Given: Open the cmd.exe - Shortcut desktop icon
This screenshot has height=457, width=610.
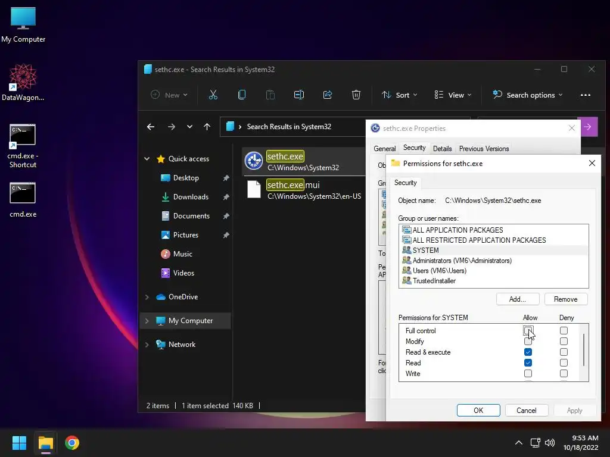Looking at the screenshot, I should click(23, 146).
